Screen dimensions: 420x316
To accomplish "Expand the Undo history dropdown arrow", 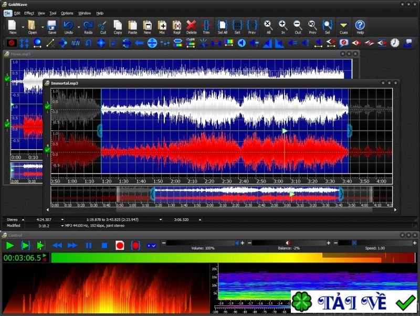I will (79, 26).
